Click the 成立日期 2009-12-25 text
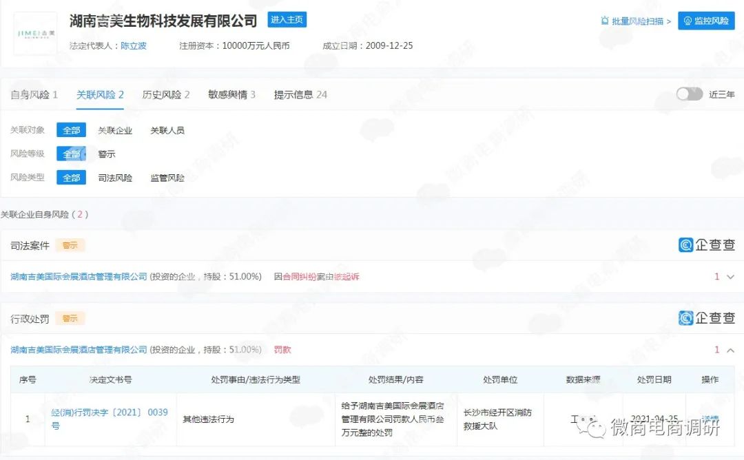The image size is (744, 460). [x=368, y=46]
